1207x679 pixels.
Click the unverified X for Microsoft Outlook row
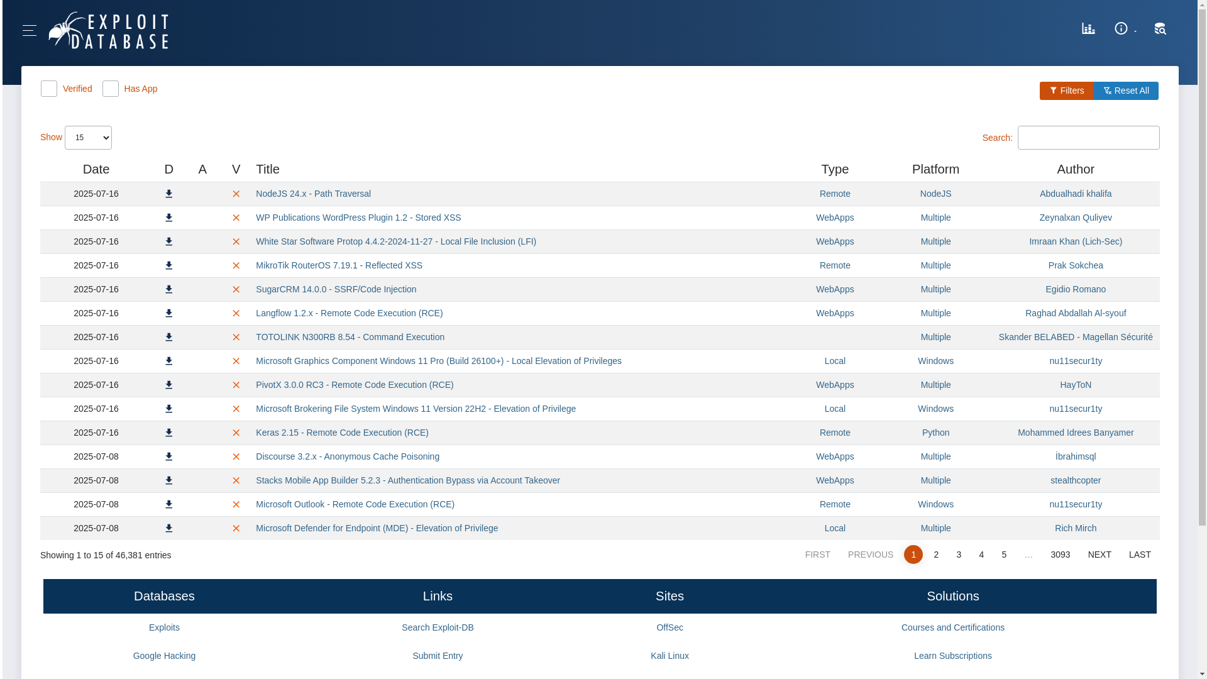point(236,505)
